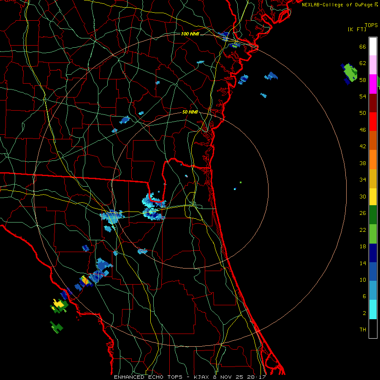Click the ENHANCED ECHO TOPS product title

pos(148,377)
